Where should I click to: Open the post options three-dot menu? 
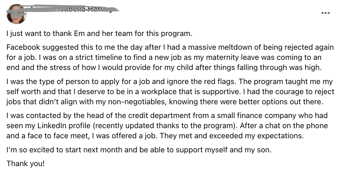point(326,13)
